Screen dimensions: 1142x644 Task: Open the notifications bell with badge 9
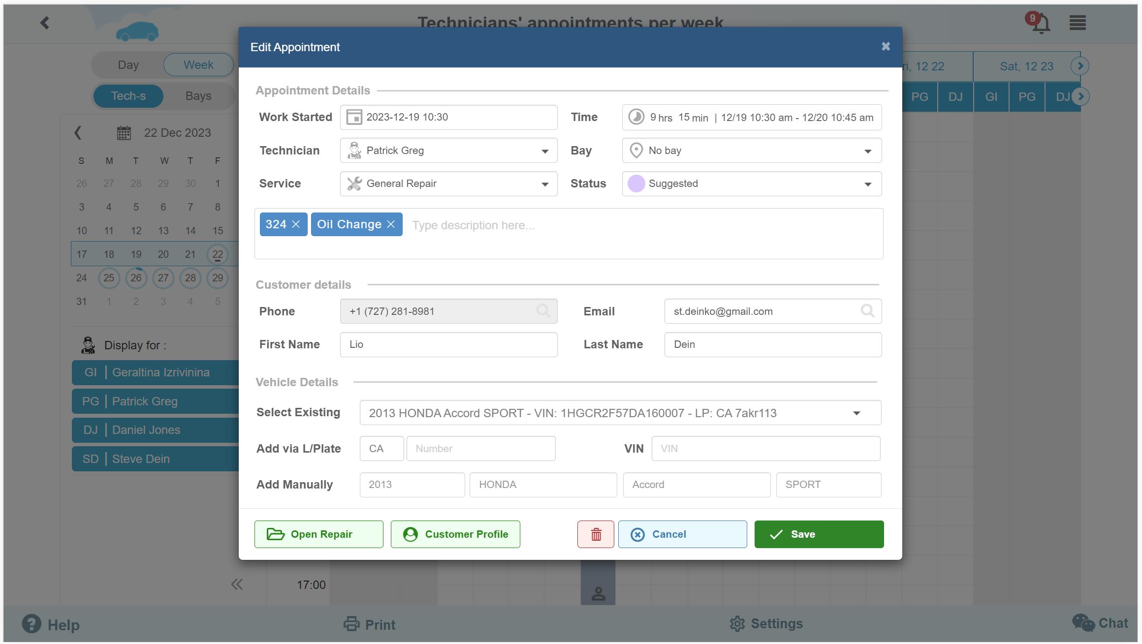(x=1039, y=23)
